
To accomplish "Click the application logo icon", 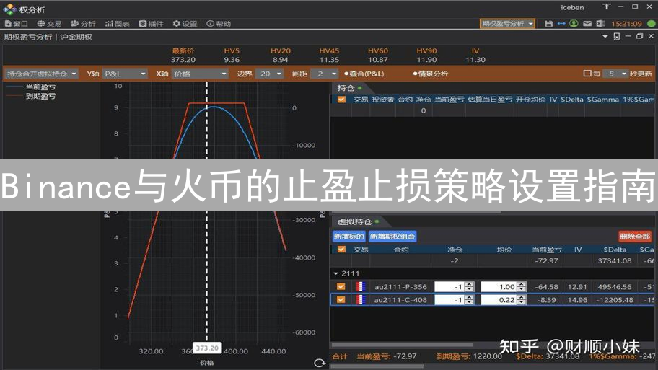I will [x=9, y=9].
